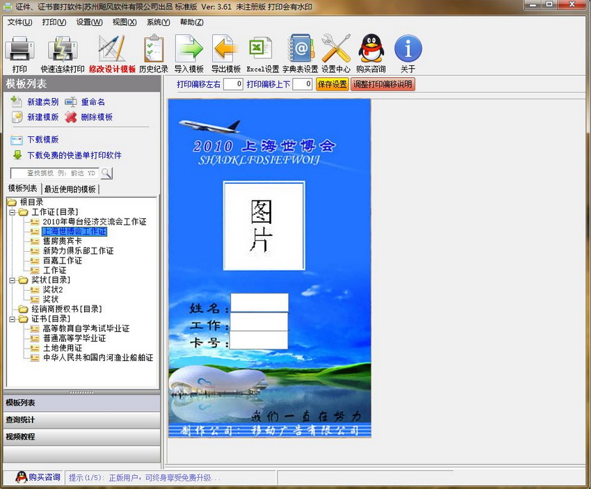Open the 系统(Y) menu

coord(158,22)
